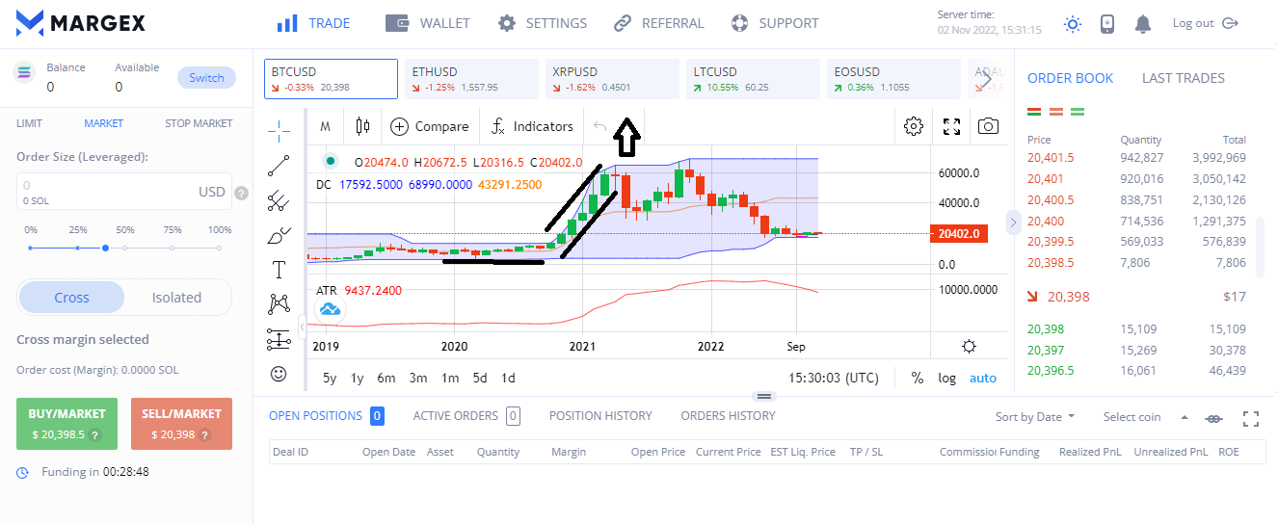This screenshot has width=1278, height=524.
Task: Choose the brush drawing tool
Action: (x=279, y=235)
